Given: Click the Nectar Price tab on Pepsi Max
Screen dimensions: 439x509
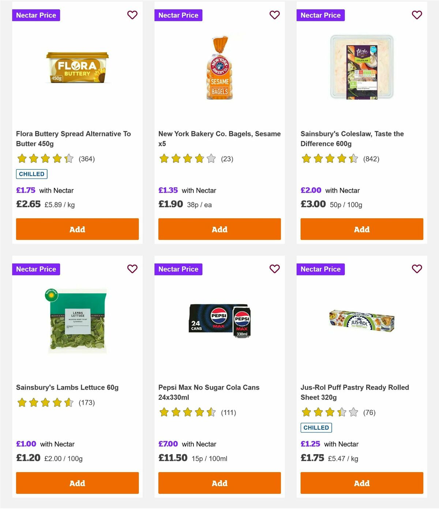Looking at the screenshot, I should pos(179,269).
